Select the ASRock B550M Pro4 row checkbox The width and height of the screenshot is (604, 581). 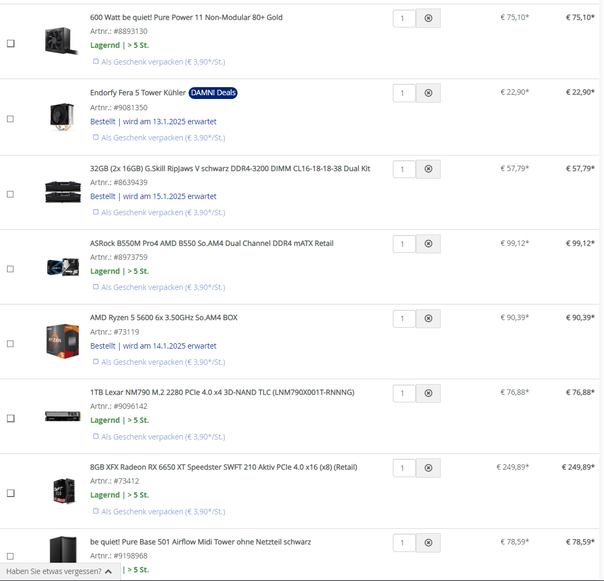click(x=10, y=269)
